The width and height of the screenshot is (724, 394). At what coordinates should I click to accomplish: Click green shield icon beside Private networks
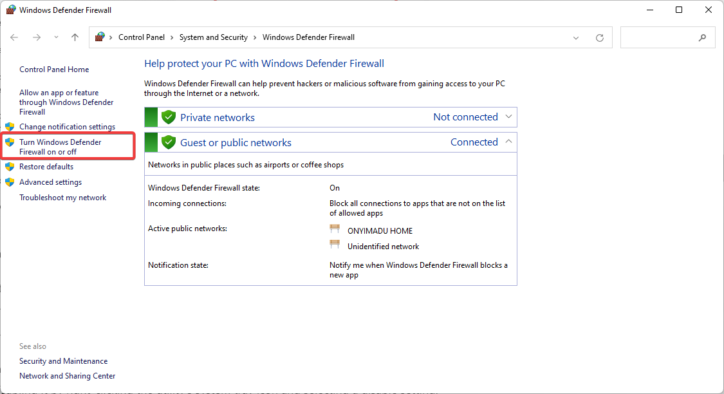[x=169, y=117]
